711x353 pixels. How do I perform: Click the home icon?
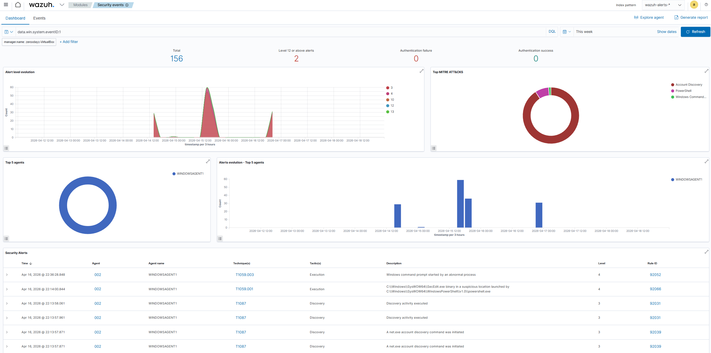(18, 5)
